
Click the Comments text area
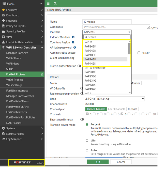116,27
